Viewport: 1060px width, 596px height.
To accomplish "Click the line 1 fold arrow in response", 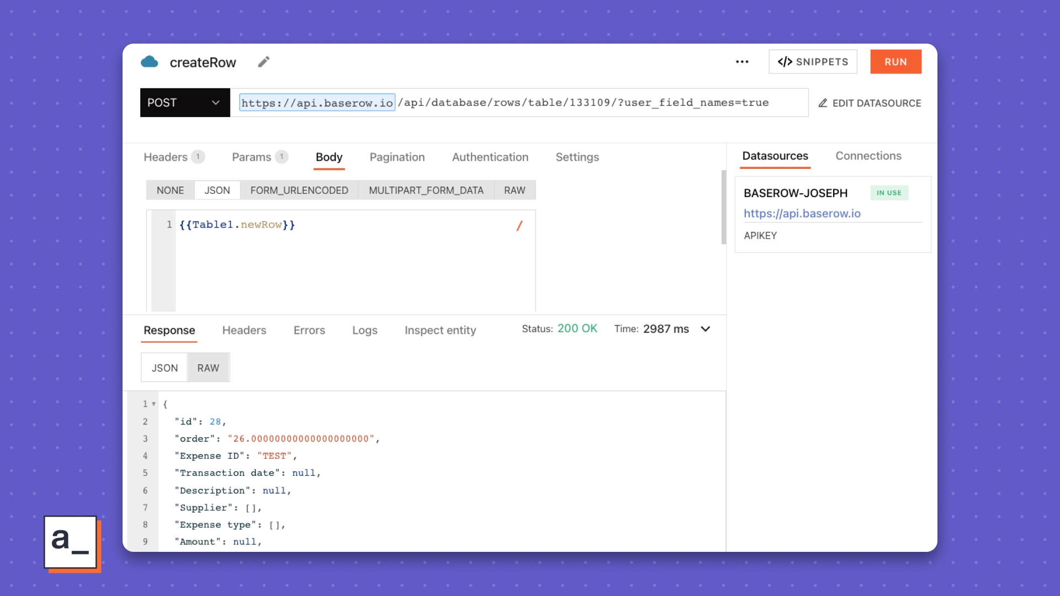I will [153, 404].
